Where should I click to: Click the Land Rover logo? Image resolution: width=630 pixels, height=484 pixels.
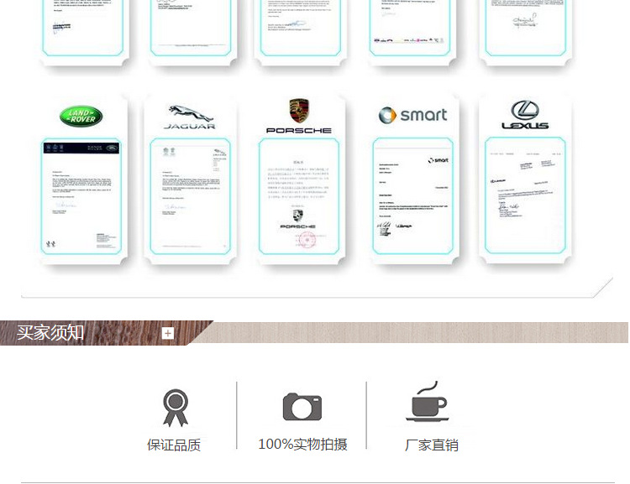point(81,117)
